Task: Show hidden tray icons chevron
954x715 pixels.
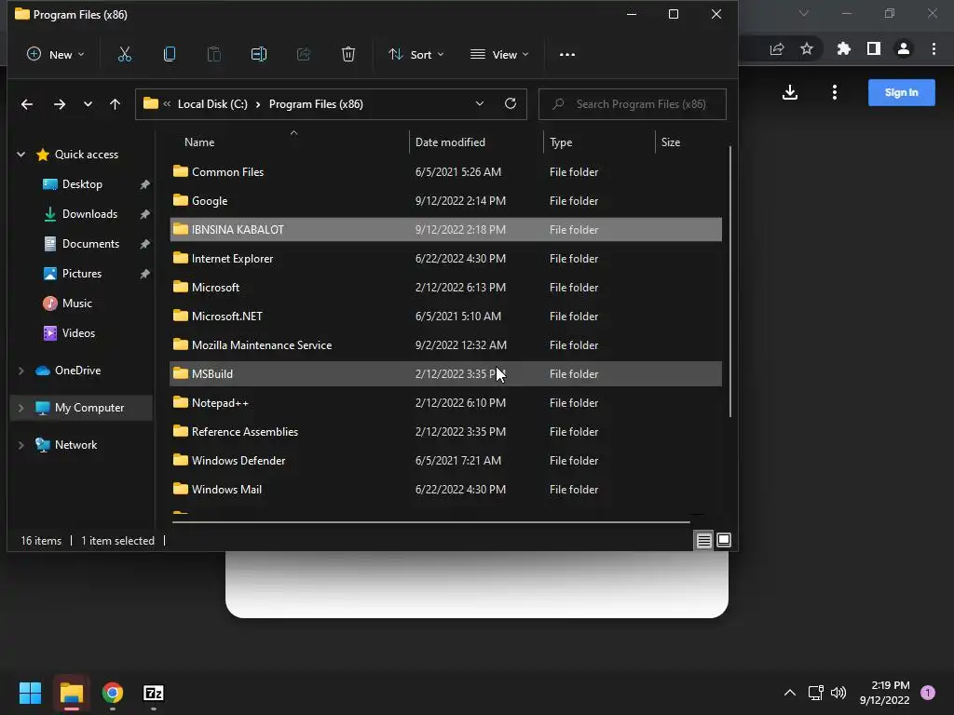Action: point(790,693)
